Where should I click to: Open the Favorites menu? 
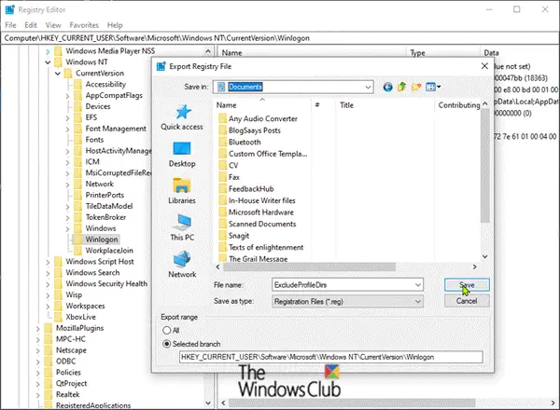click(84, 25)
